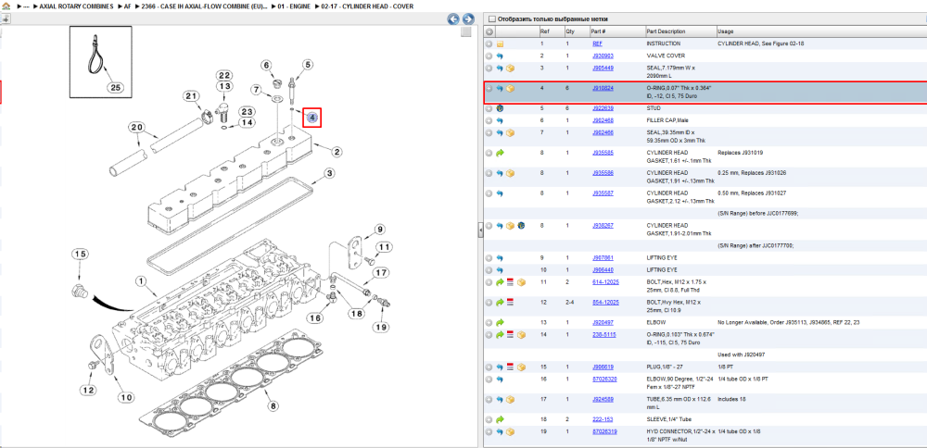Viewport: 927px width, 448px height.
Task: Click blue arrow icon on J935587 row
Action: [x=500, y=193]
